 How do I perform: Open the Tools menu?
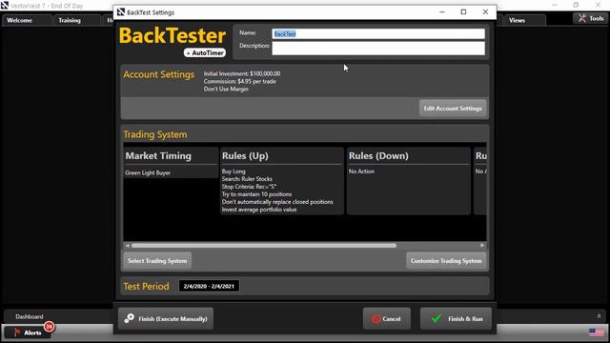pyautogui.click(x=591, y=18)
